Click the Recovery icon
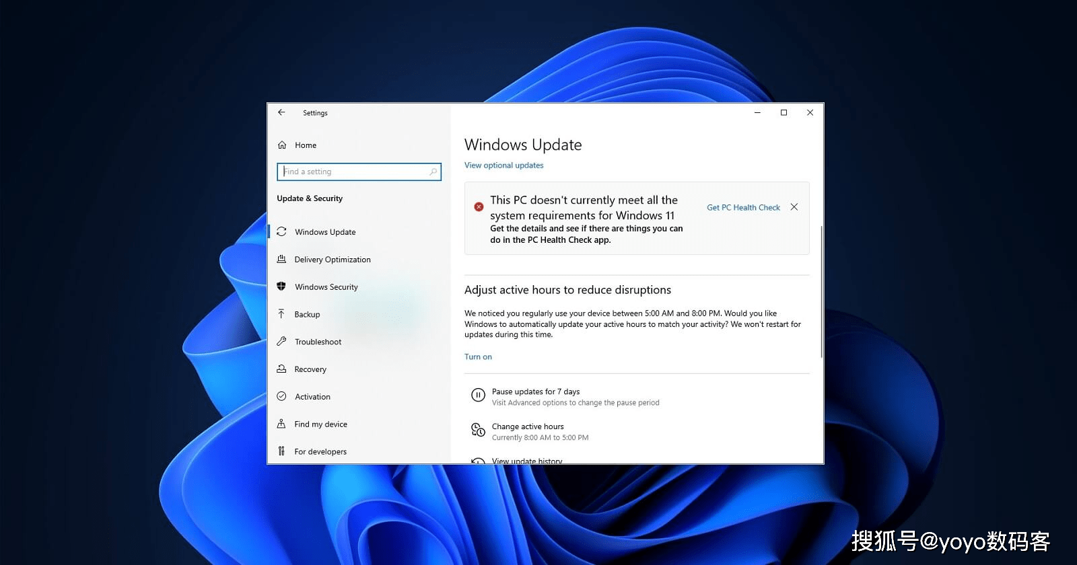 [281, 369]
